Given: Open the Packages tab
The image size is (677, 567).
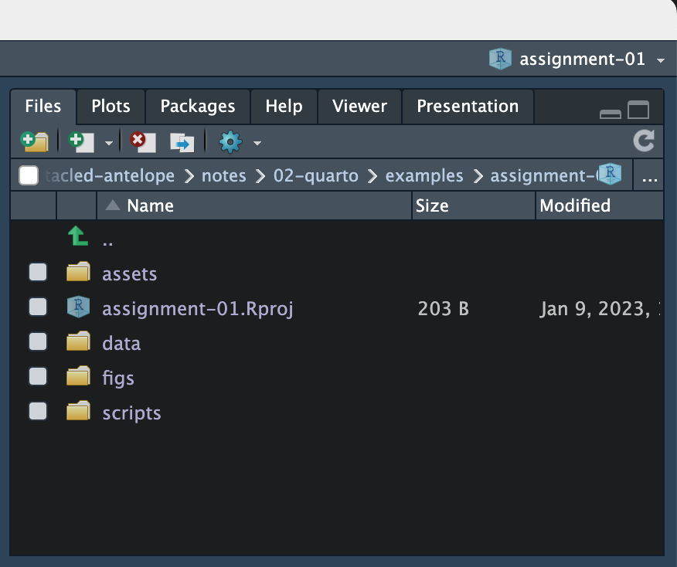Looking at the screenshot, I should click(x=198, y=106).
